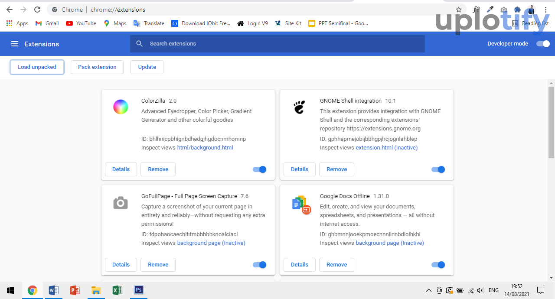Open the Gmail bookmark
The width and height of the screenshot is (555, 299).
(47, 23)
